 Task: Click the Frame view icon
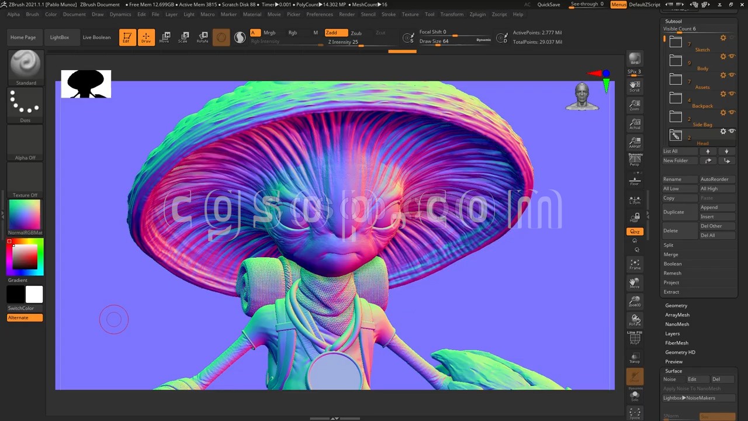[x=635, y=264]
